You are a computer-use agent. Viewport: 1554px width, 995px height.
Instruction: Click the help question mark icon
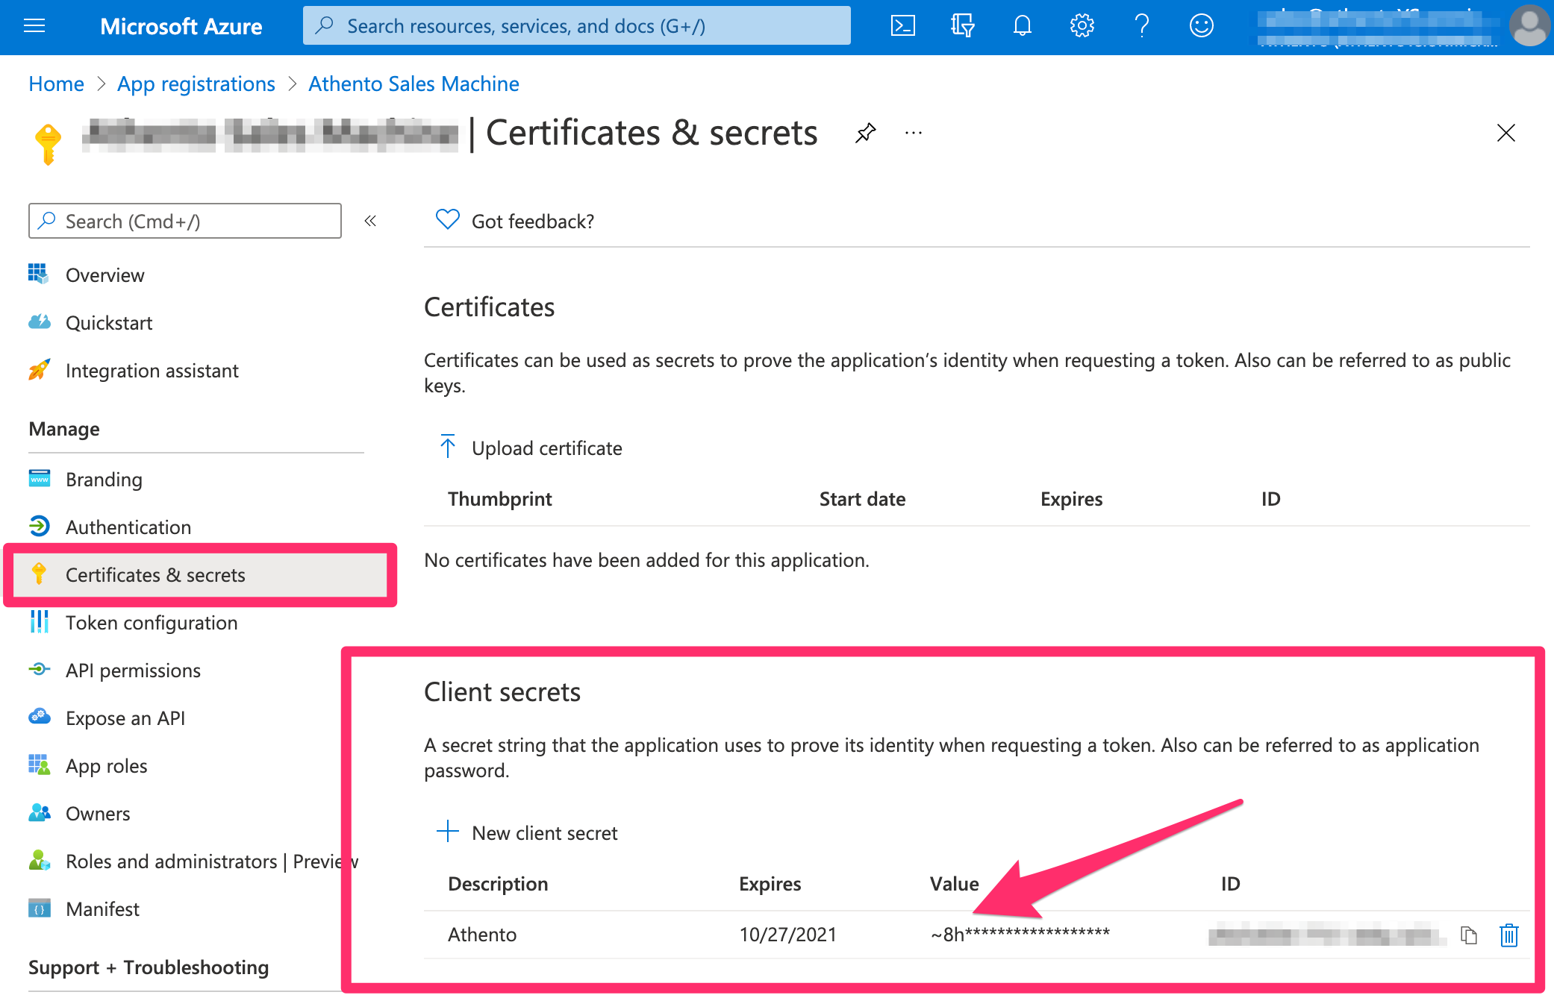(x=1141, y=26)
